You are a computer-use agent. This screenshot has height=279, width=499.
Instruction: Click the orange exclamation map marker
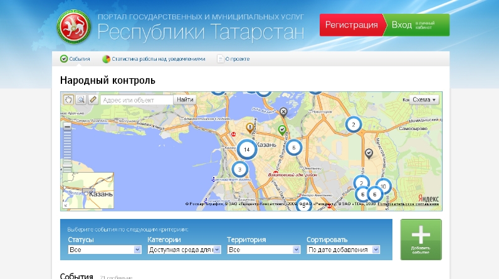tap(249, 127)
